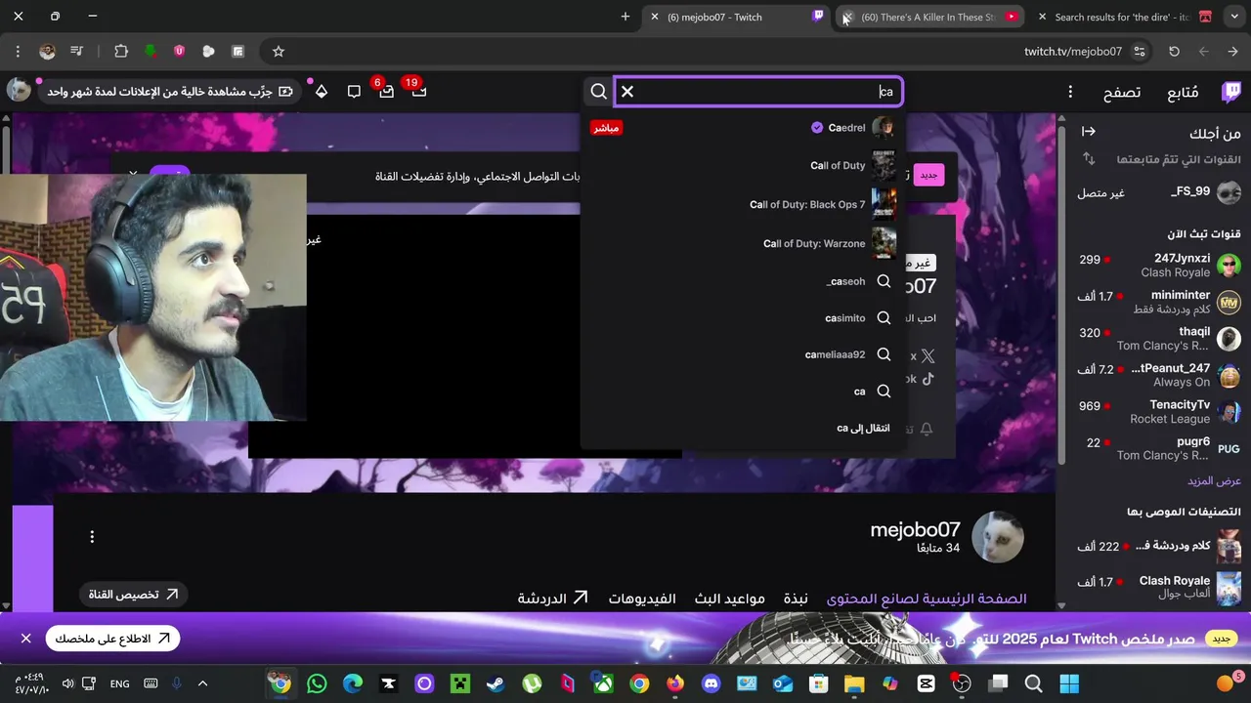Open the three-dot more menu in header
The width and height of the screenshot is (1251, 703).
click(x=1070, y=92)
